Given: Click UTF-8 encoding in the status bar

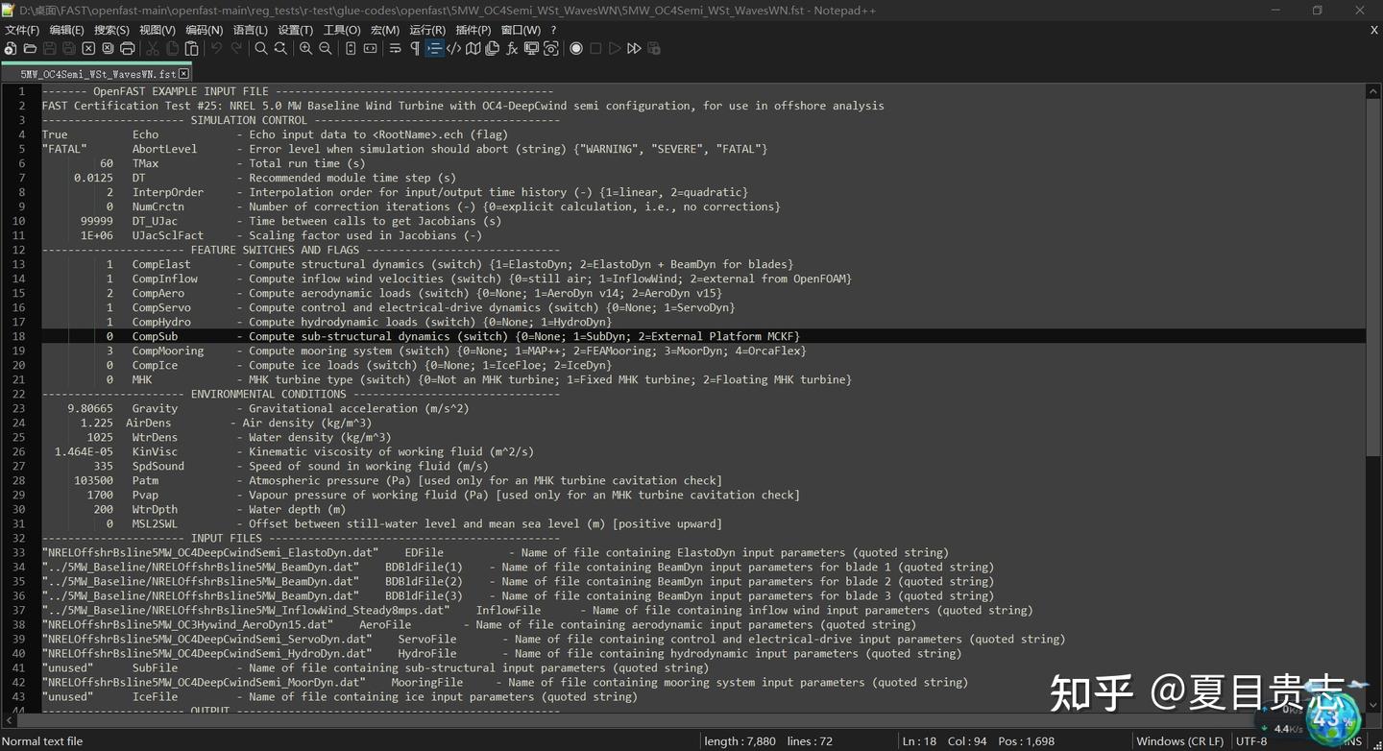Looking at the screenshot, I should point(1250,740).
